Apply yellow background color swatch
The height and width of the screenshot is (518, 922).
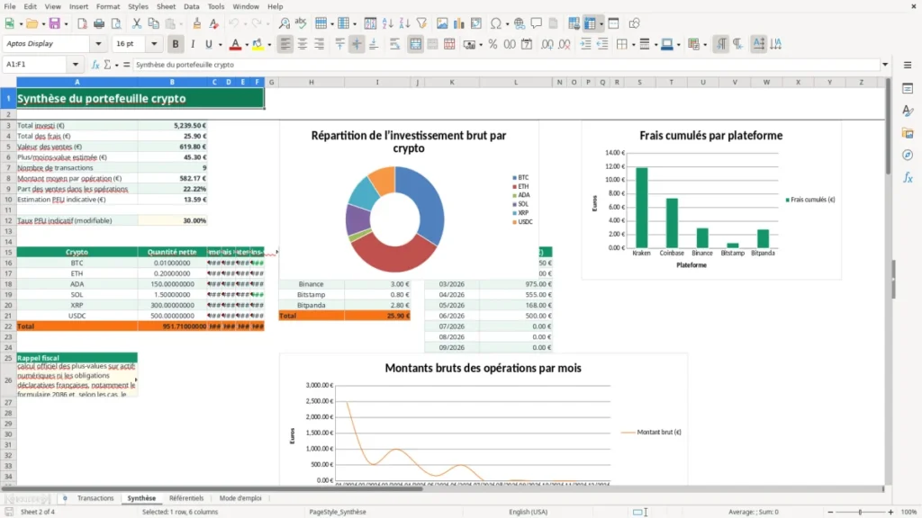258,44
